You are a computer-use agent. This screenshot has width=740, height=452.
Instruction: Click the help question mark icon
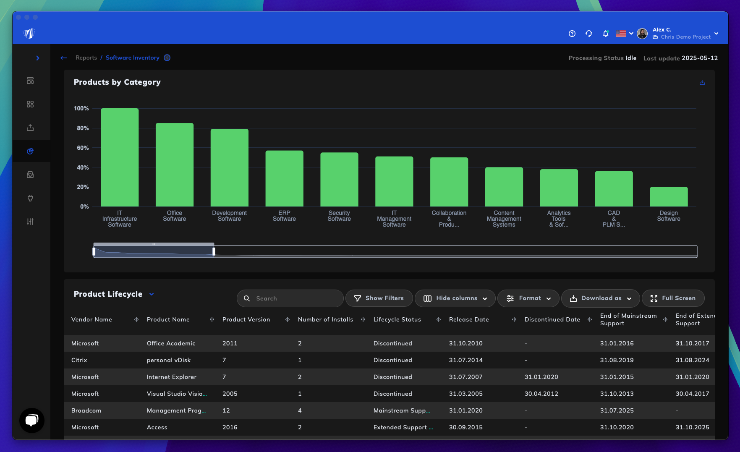[x=572, y=34]
